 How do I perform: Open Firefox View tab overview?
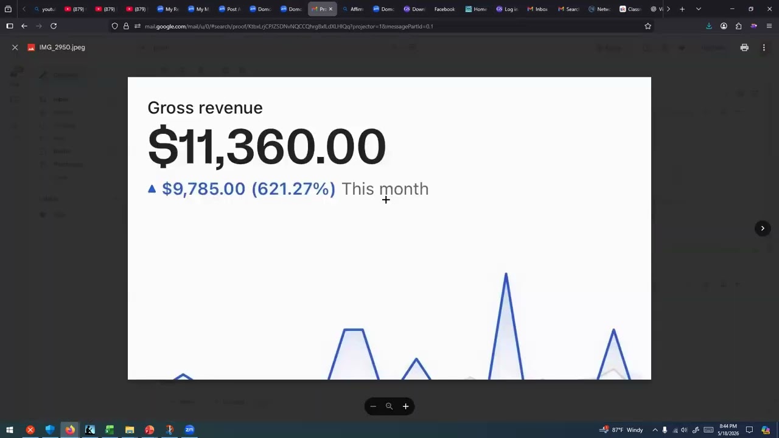(x=8, y=9)
